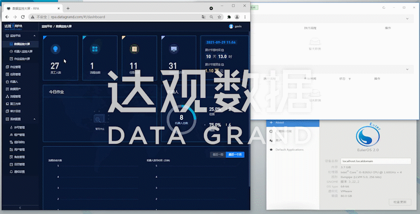Open Chrome's translate page icon
This screenshot has width=420, height=214.
coord(204,17)
